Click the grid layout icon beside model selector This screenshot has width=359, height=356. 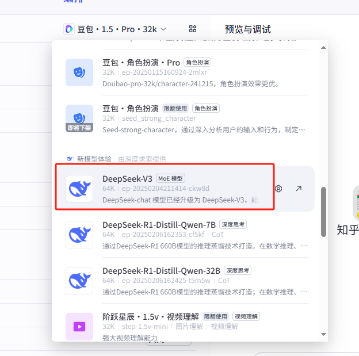(x=193, y=29)
